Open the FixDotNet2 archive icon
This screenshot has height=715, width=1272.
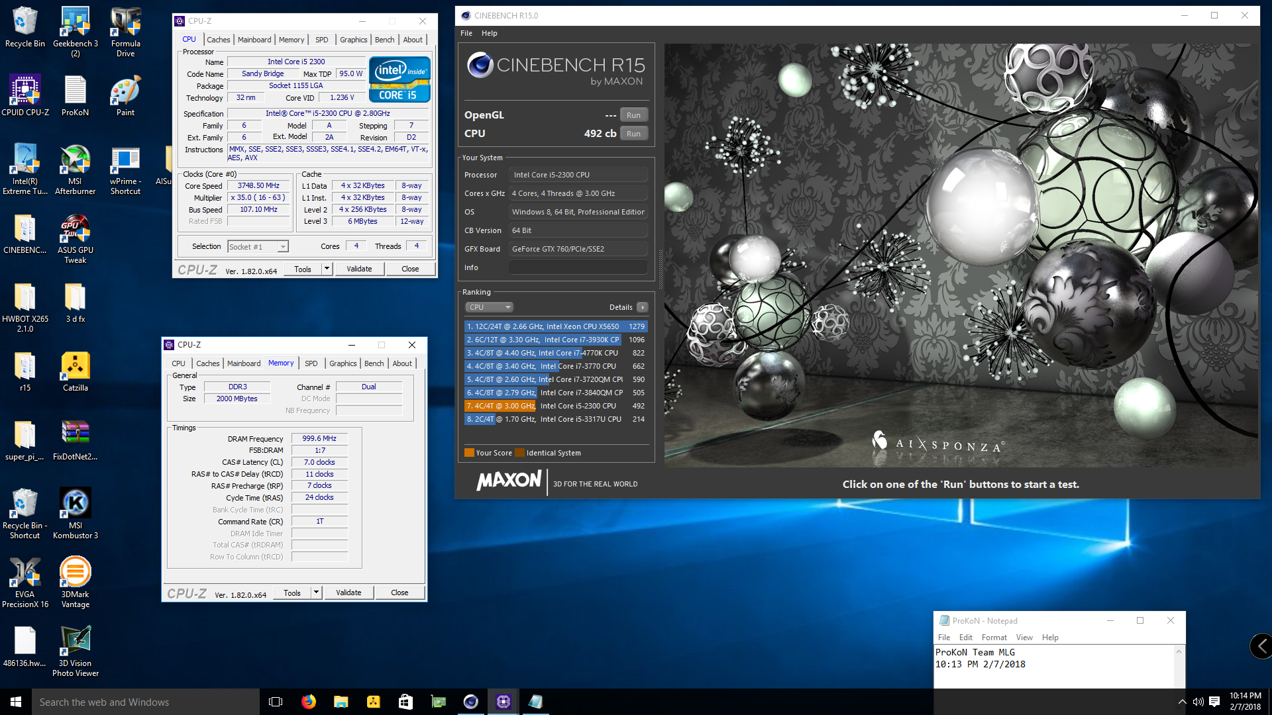(x=75, y=441)
